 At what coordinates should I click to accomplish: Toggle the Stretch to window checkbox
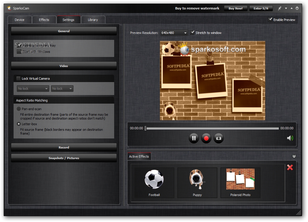(x=192, y=32)
